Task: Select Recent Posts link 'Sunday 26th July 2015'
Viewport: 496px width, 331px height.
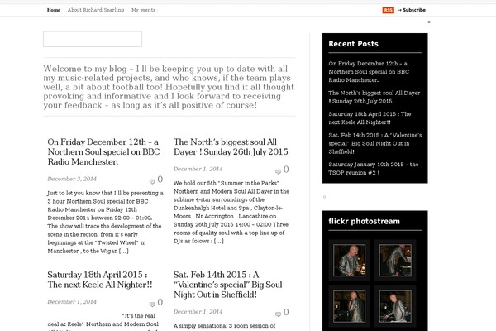Action: click(374, 97)
